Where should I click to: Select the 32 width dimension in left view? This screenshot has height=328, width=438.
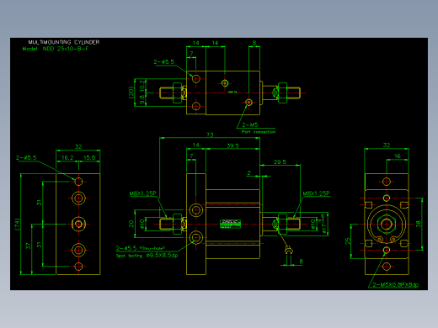[78, 146]
